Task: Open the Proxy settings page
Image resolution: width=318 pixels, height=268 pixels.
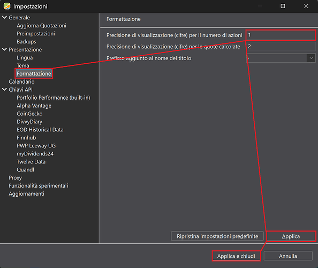Action: coord(15,177)
